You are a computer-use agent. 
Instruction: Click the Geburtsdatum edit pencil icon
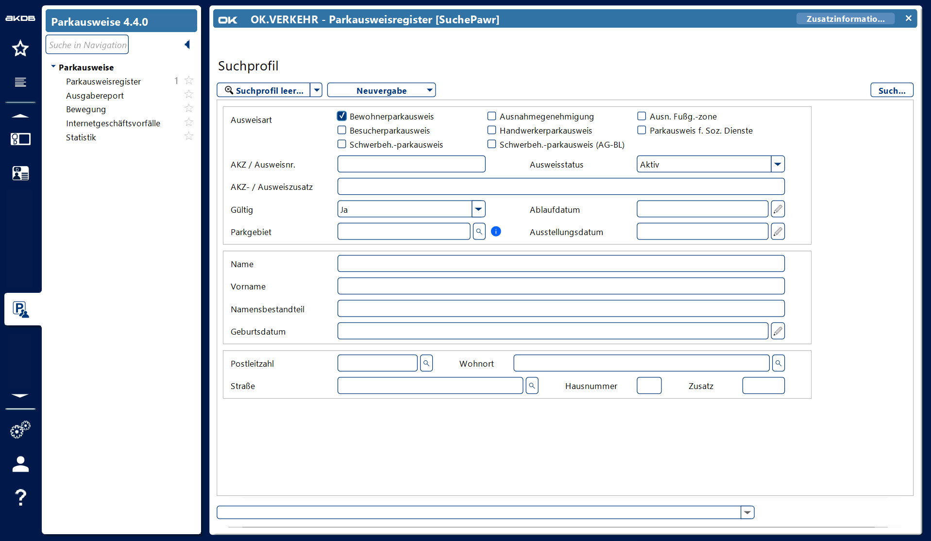coord(778,331)
